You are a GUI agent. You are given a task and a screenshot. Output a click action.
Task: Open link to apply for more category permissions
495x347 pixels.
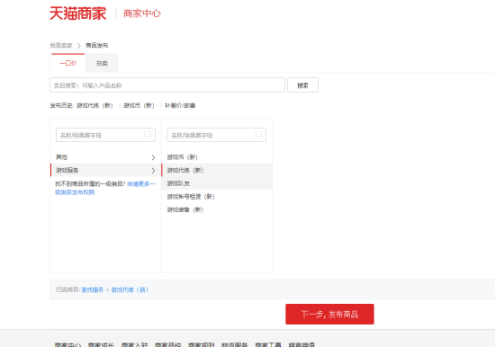[105, 188]
